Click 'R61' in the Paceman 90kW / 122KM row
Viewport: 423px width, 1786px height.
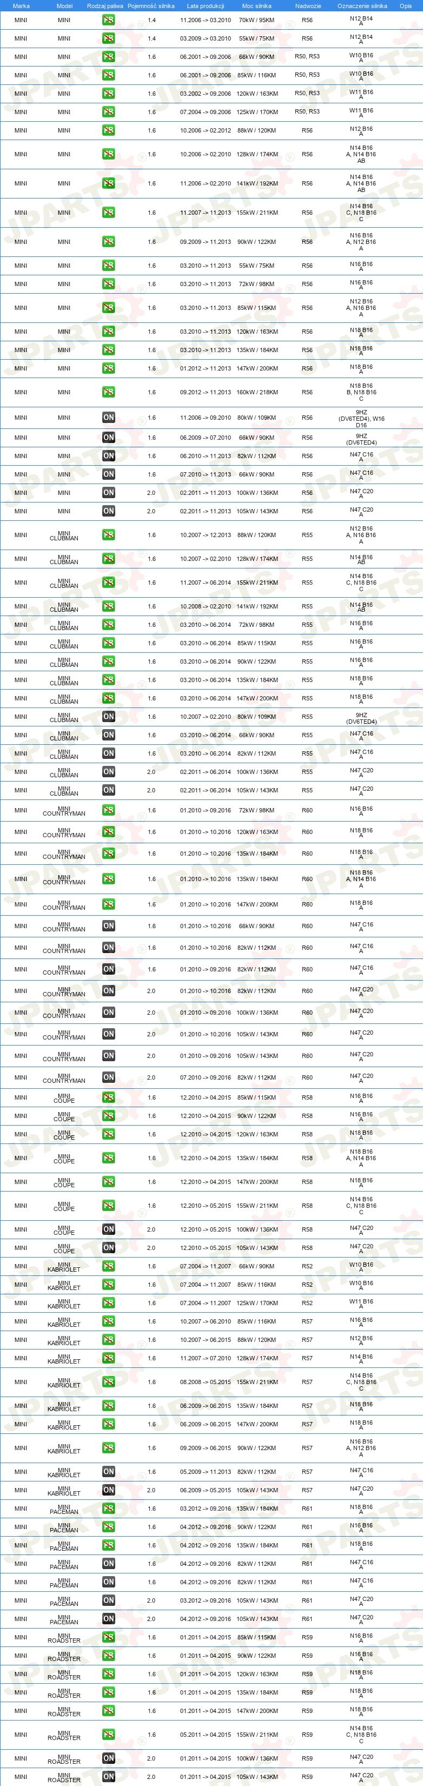tap(307, 1527)
